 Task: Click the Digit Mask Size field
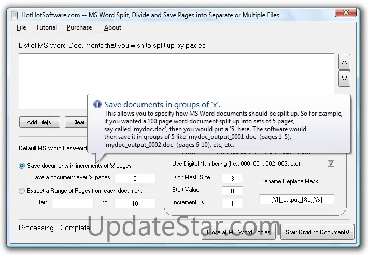coord(232,178)
